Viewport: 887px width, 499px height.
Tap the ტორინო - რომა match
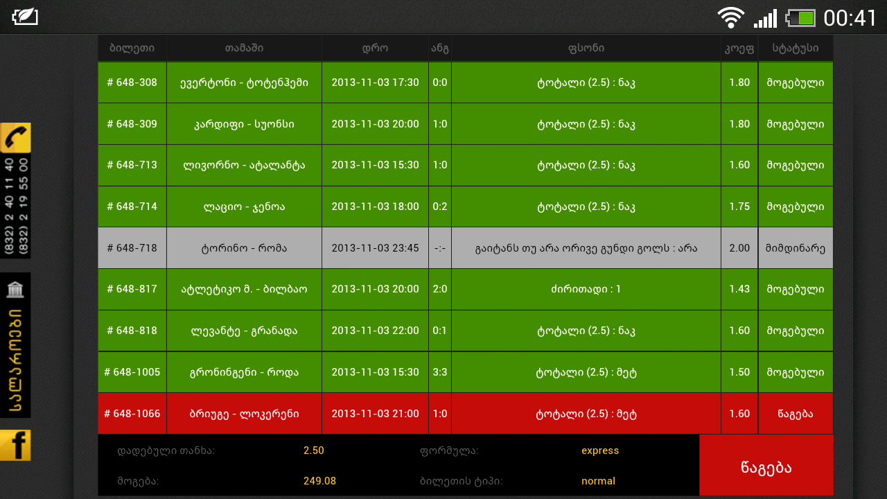(x=244, y=248)
